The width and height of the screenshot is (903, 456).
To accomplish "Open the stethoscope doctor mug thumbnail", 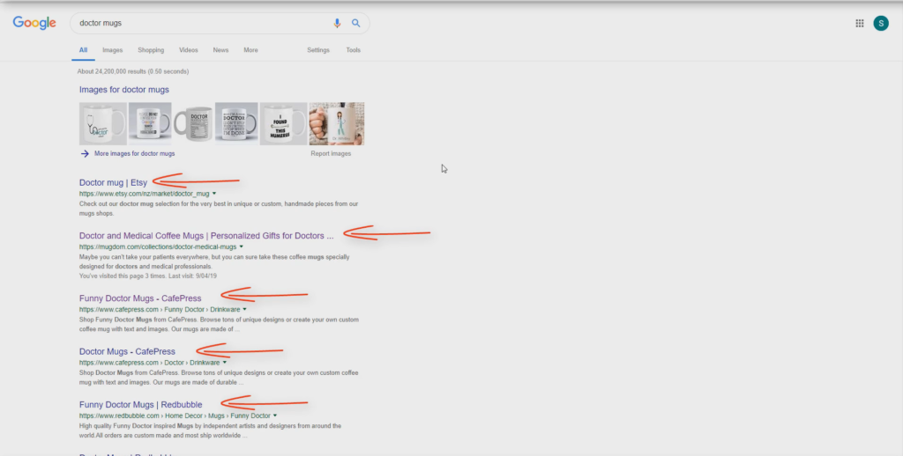I will point(103,123).
